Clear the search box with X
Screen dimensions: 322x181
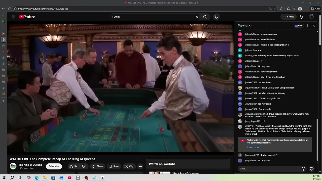[x=197, y=17]
